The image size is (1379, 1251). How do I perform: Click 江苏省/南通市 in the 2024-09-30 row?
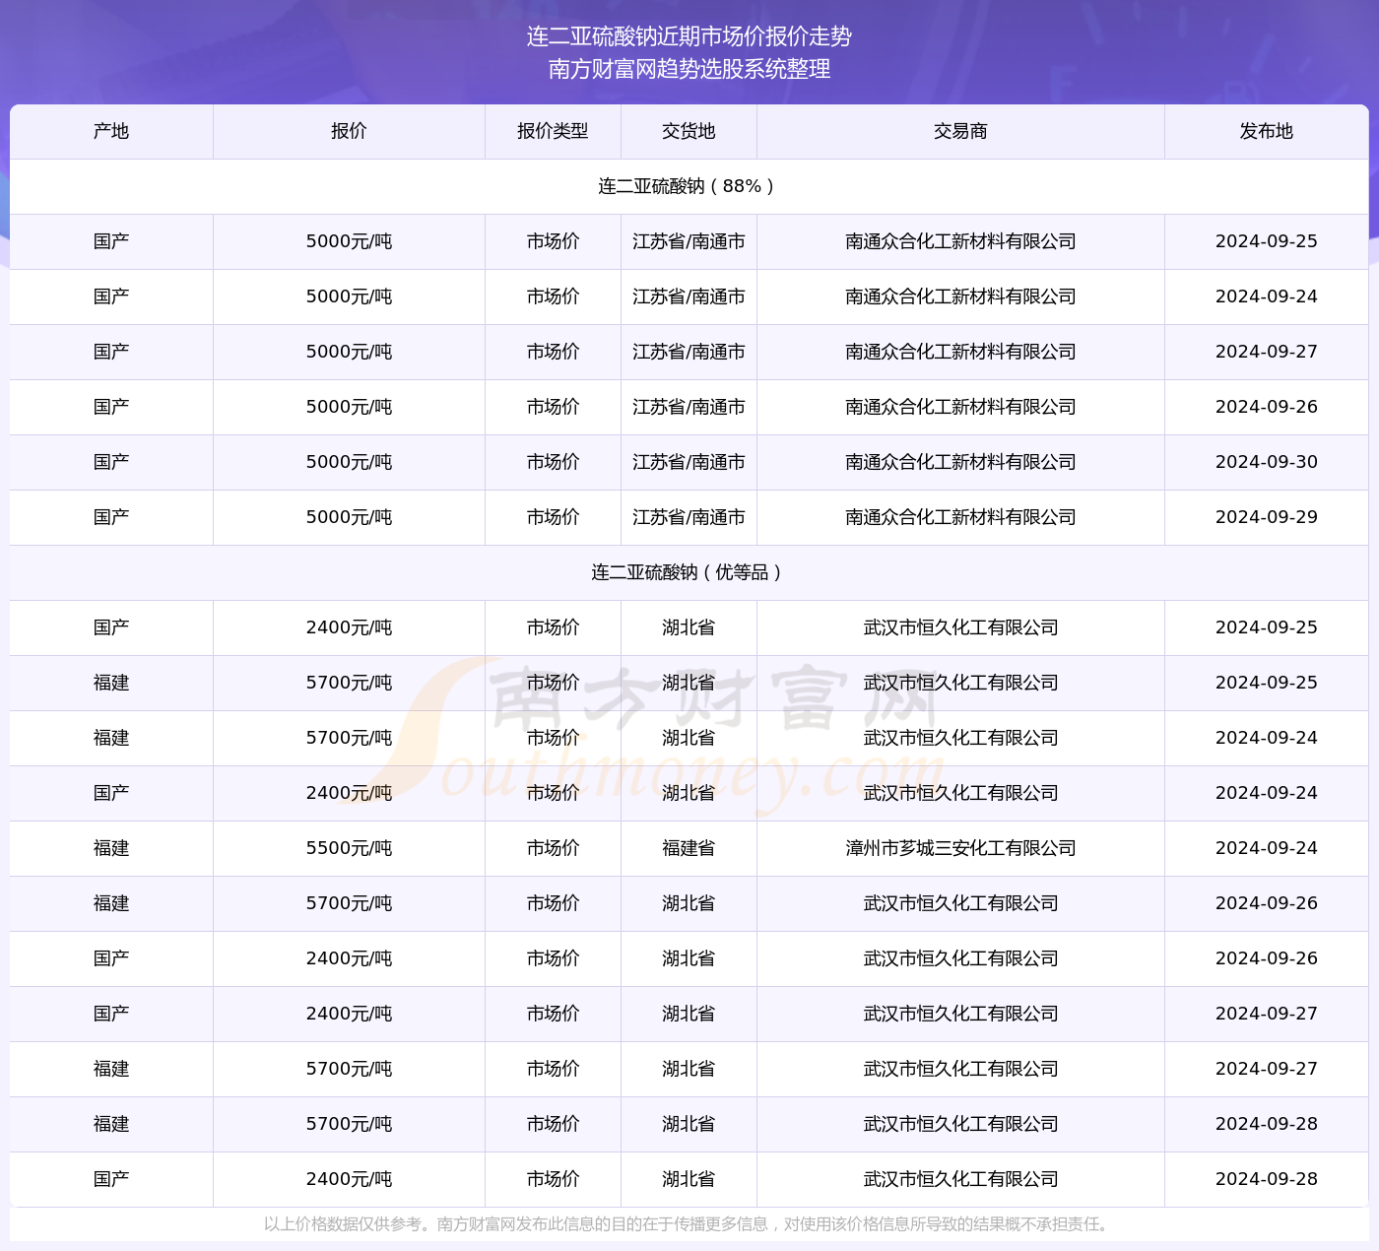(689, 462)
